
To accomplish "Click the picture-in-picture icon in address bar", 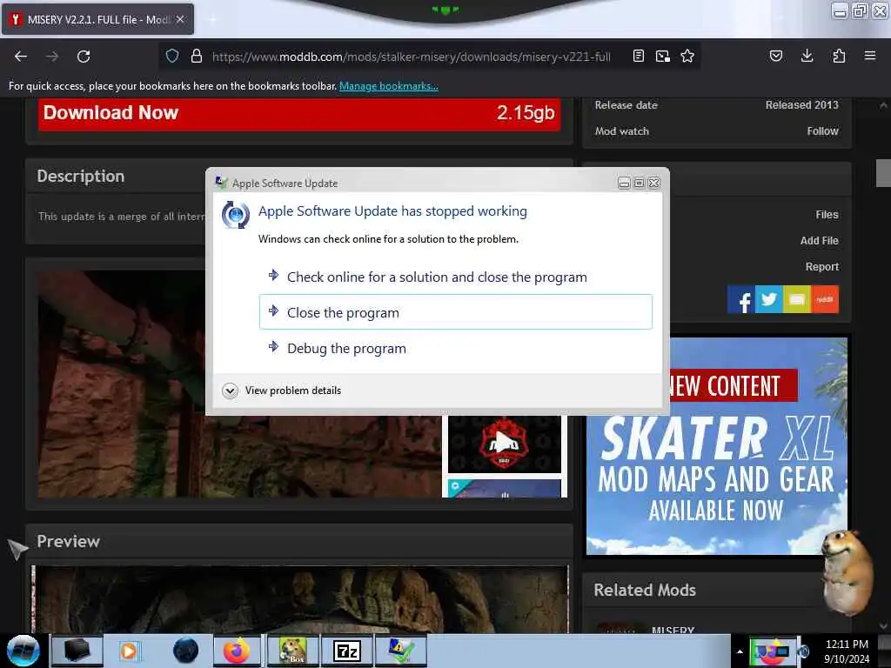I will click(x=662, y=57).
